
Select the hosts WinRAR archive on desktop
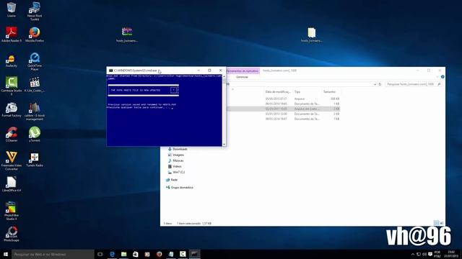pyautogui.click(x=127, y=35)
